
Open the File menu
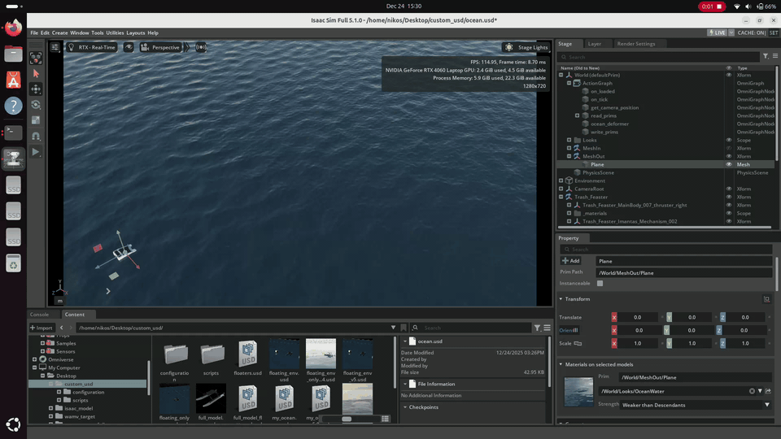34,33
